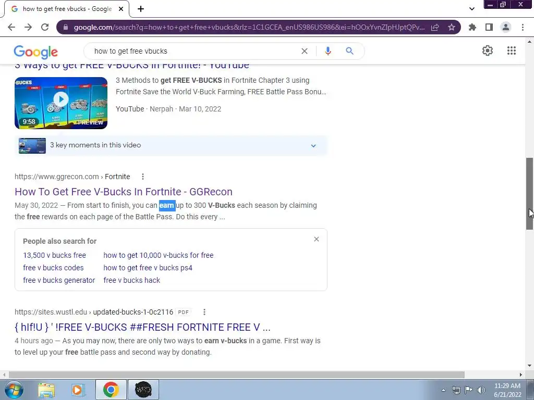The width and height of the screenshot is (534, 400).
Task: Open the clock showing 11:29 AM
Action: click(x=507, y=390)
